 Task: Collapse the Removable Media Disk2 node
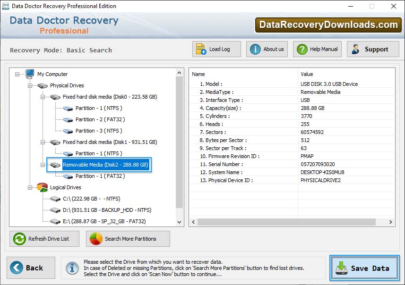point(43,165)
